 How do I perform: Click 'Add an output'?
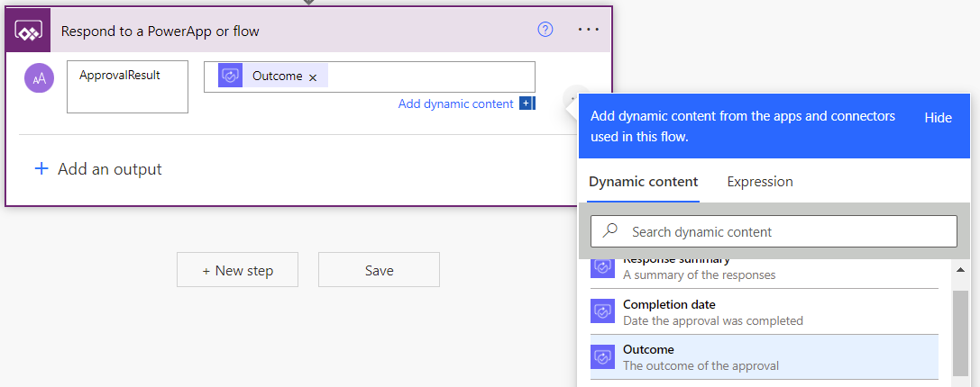pyautogui.click(x=98, y=169)
